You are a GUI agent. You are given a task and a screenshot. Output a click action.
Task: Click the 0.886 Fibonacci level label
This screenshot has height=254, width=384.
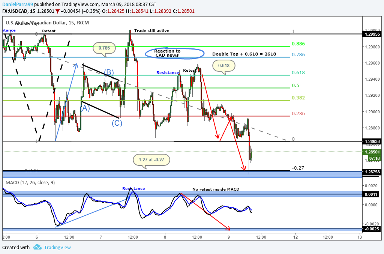tap(298, 44)
